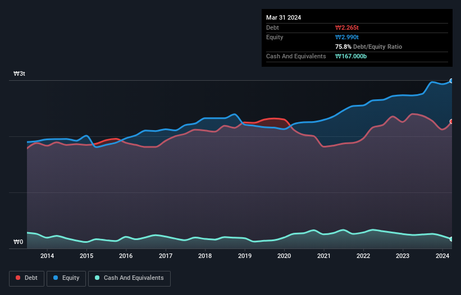Click the Equity row label in tooltip
The height and width of the screenshot is (295, 461).
pos(275,37)
